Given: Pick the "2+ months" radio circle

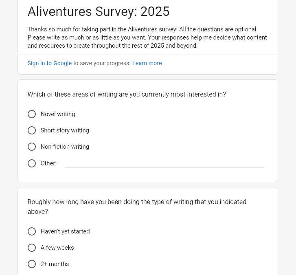Looking at the screenshot, I should tap(32, 264).
